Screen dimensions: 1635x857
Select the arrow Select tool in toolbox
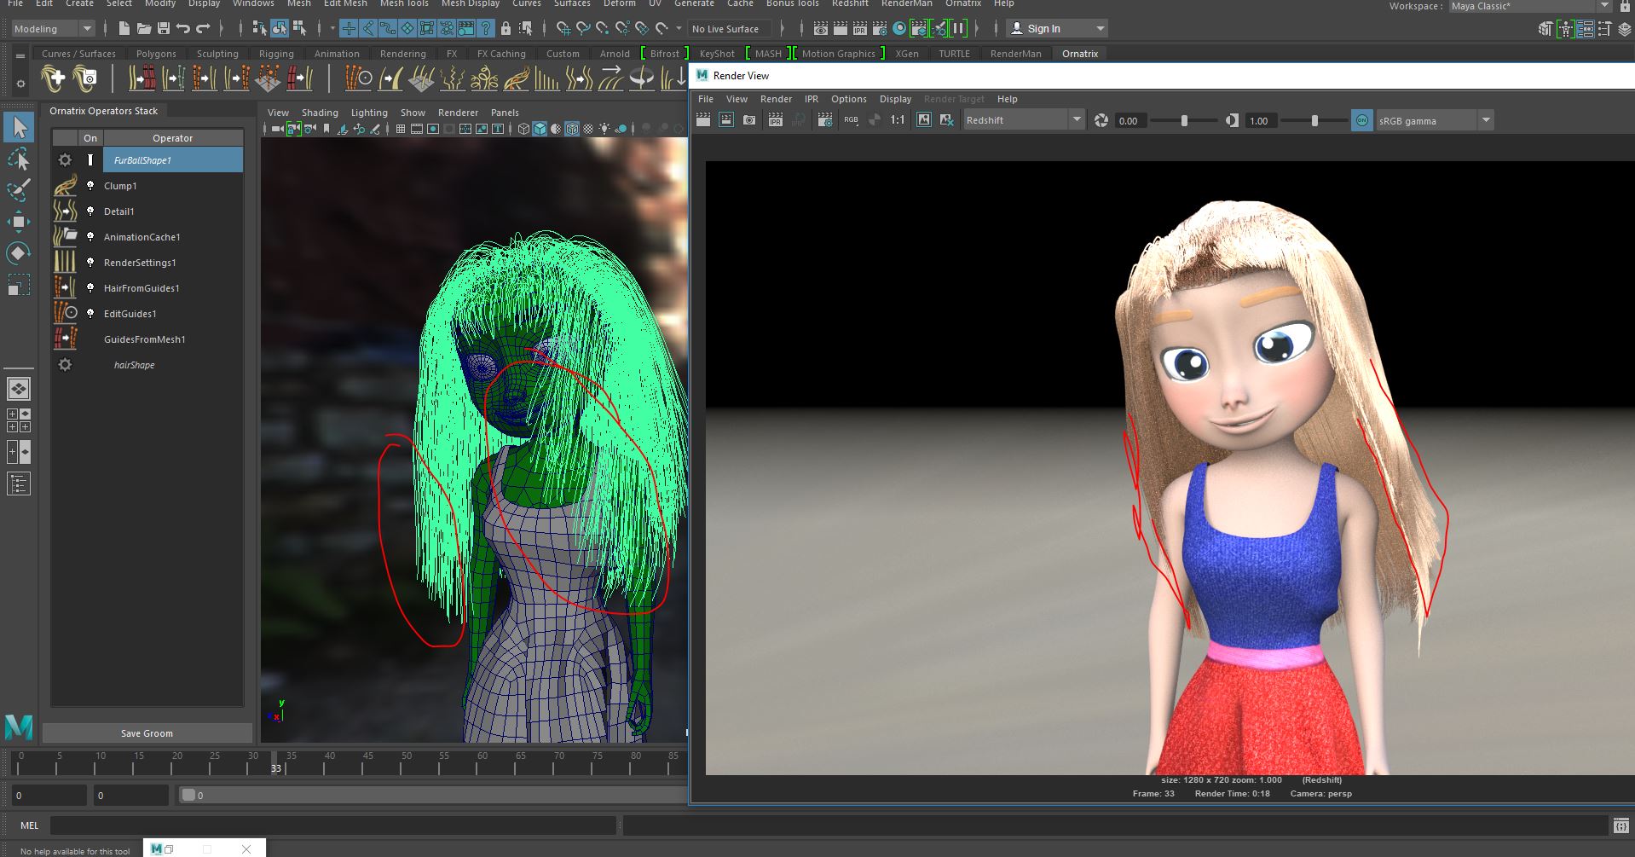(x=19, y=128)
